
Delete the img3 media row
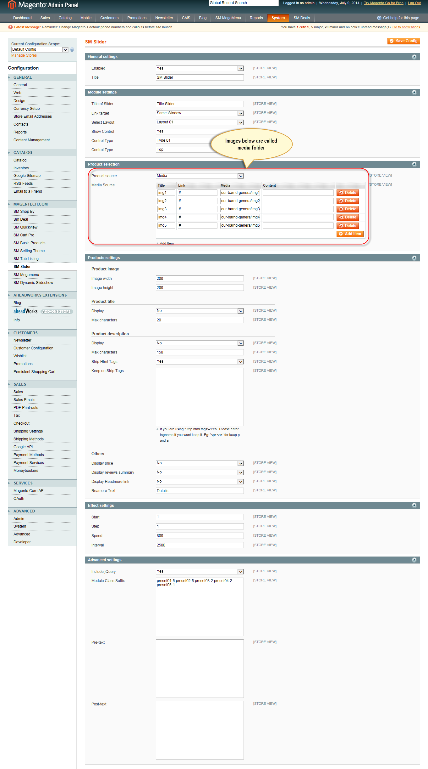[348, 209]
